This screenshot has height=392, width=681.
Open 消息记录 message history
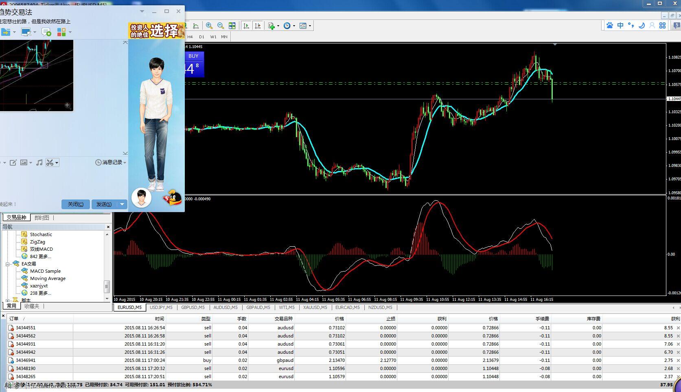[111, 162]
